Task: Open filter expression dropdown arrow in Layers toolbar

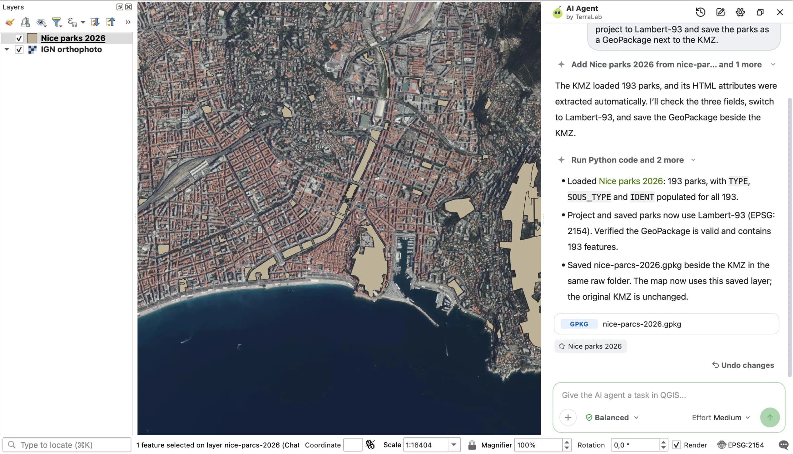Action: coord(83,22)
